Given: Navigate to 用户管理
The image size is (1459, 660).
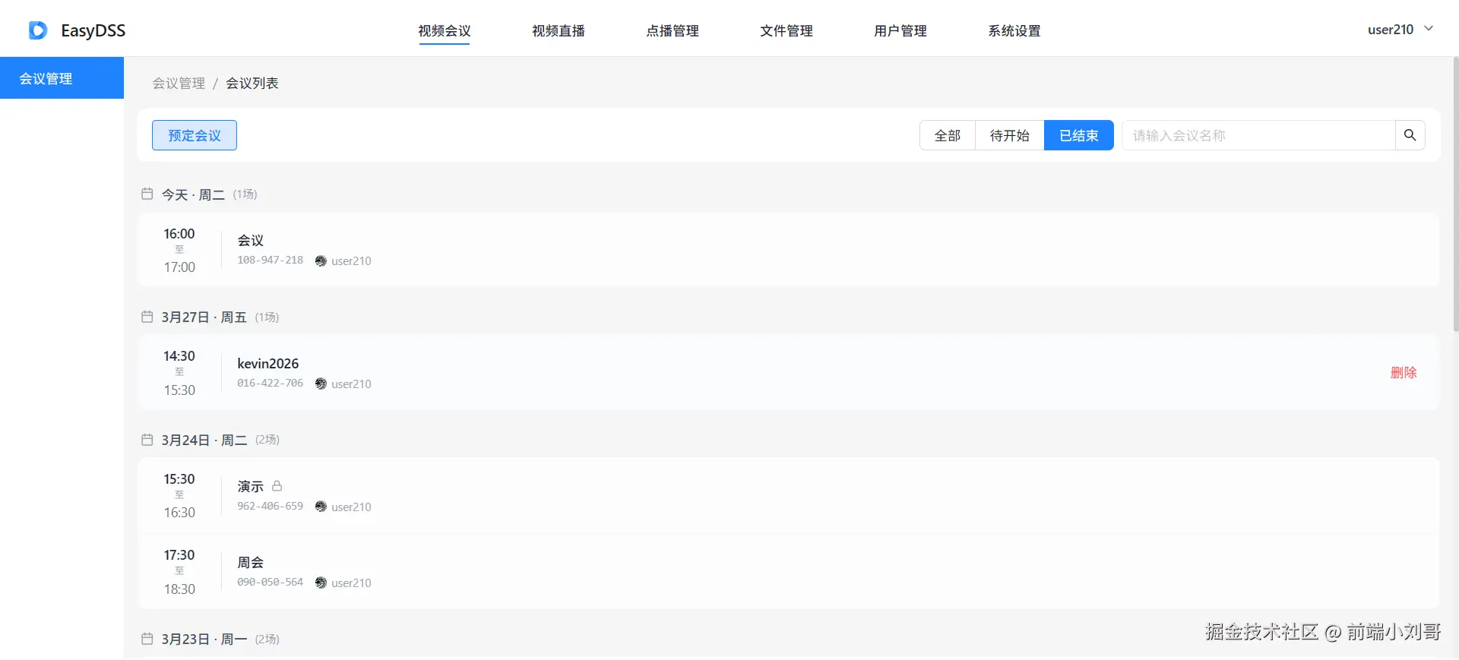Looking at the screenshot, I should [900, 31].
